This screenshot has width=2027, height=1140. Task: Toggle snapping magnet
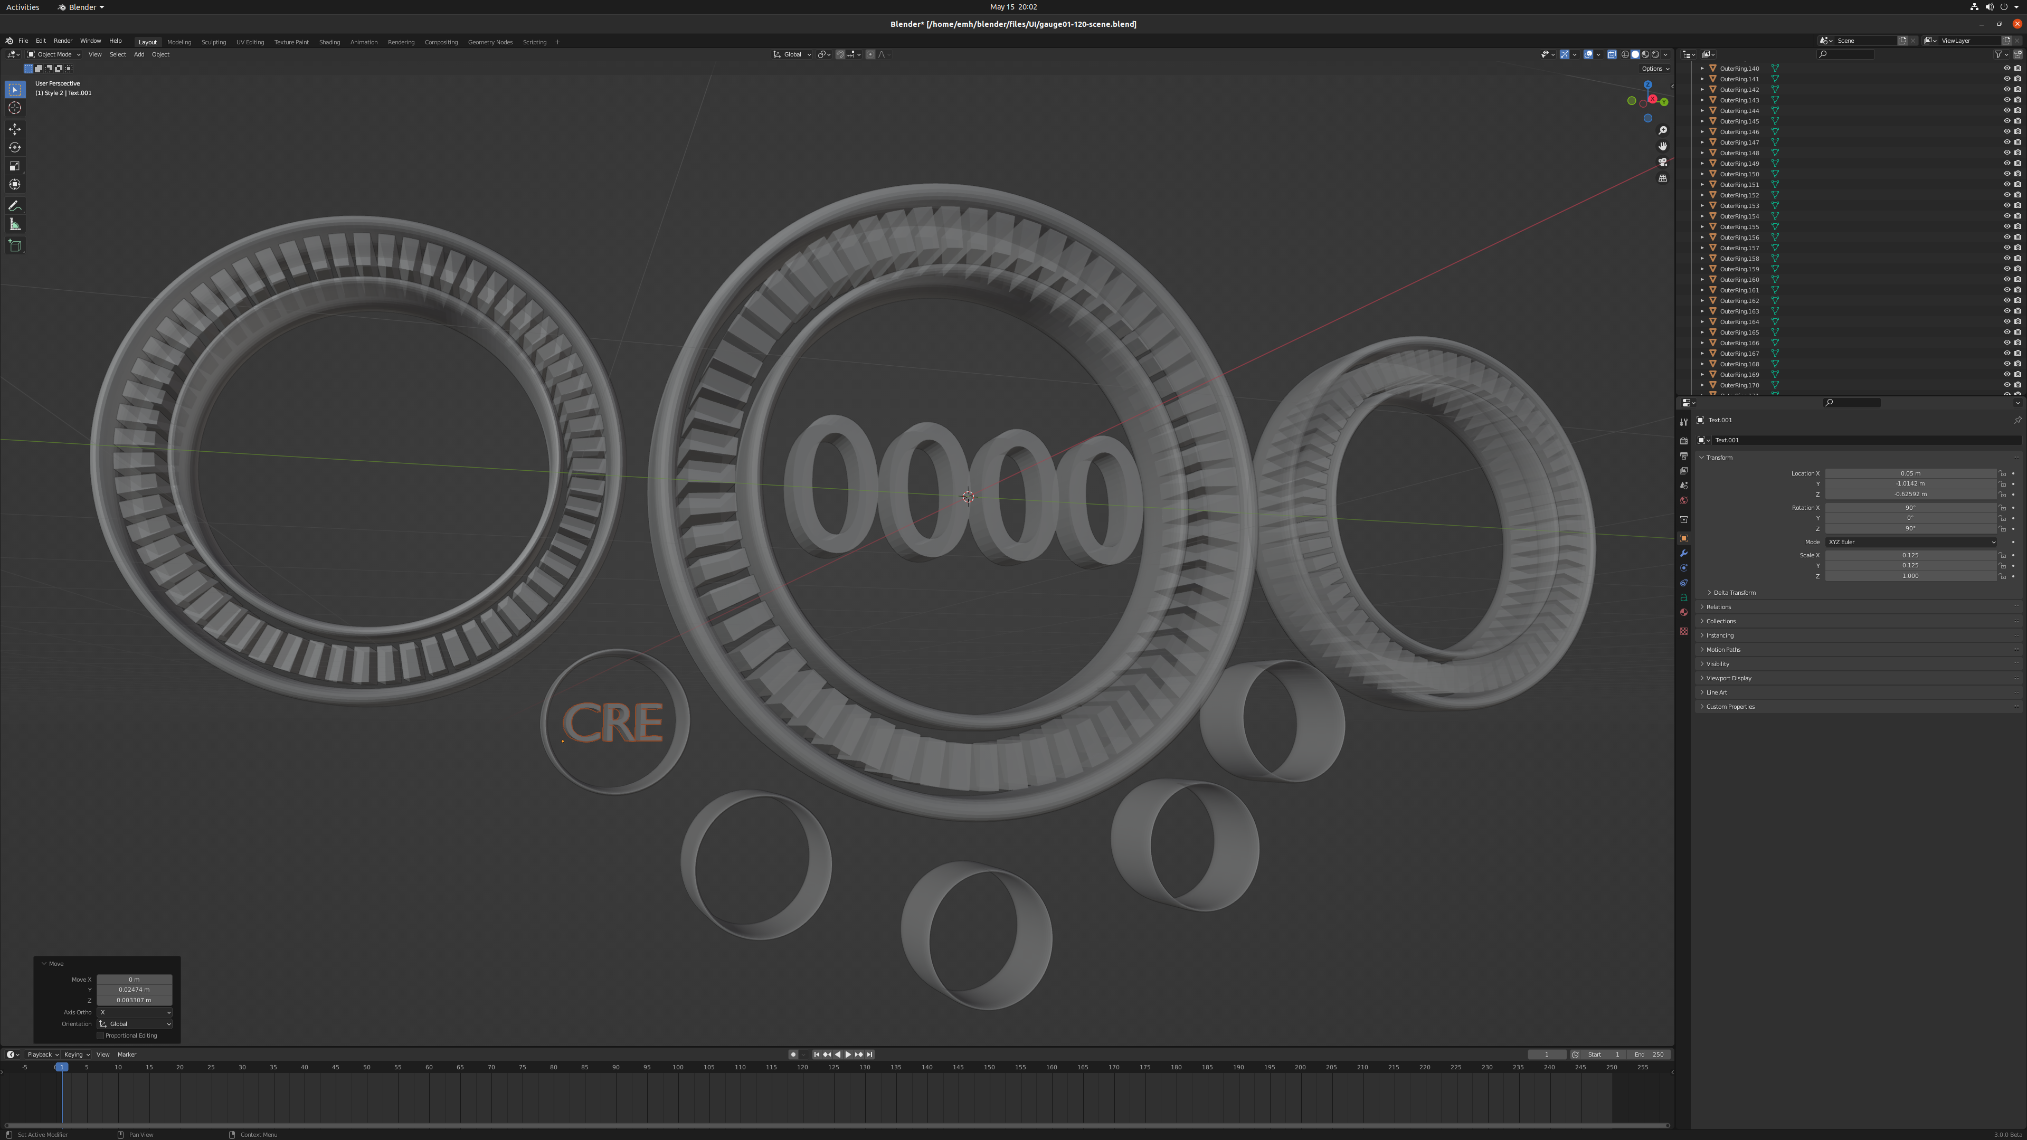840,54
